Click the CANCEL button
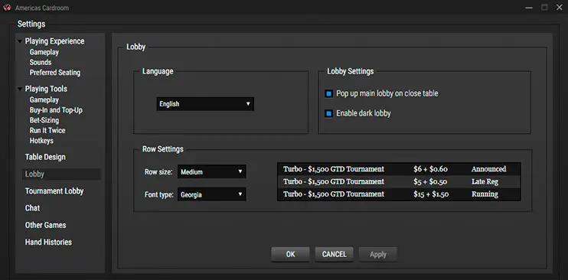Screen dimensions: 568x280 (335, 254)
